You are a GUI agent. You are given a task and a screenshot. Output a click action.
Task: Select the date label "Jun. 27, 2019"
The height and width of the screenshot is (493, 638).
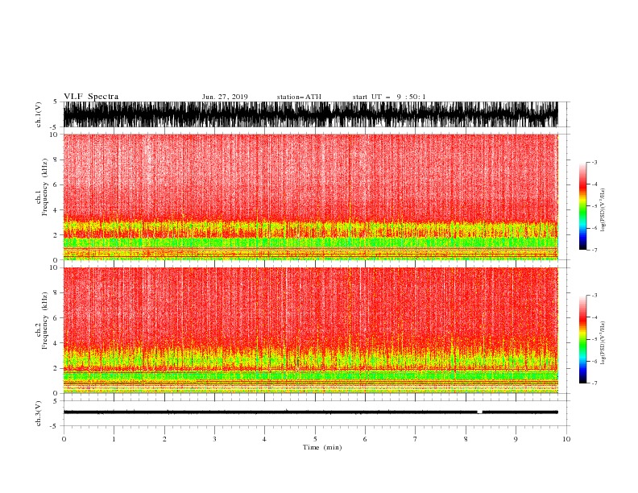click(x=225, y=97)
